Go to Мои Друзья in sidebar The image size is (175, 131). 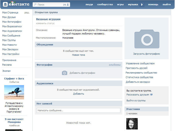point(9,17)
